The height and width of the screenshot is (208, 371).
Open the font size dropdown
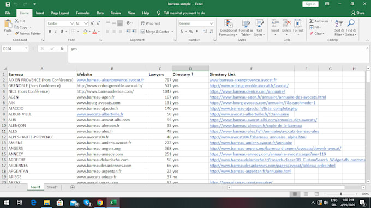coord(86,23)
